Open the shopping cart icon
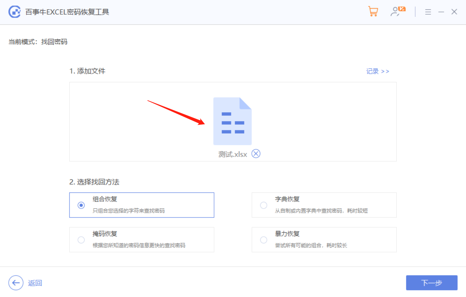466x297 pixels. coord(373,12)
